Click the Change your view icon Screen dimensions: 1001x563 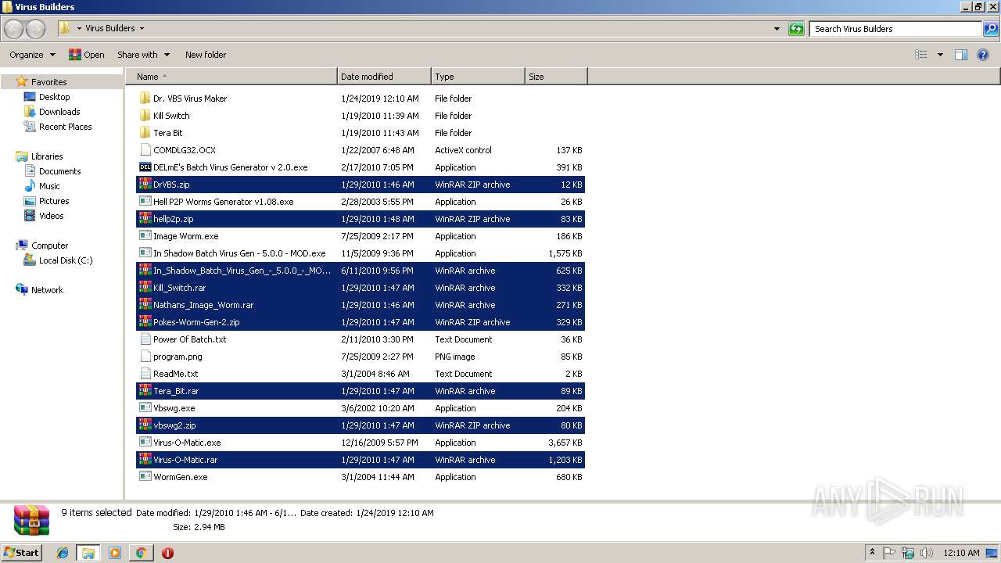(x=921, y=55)
